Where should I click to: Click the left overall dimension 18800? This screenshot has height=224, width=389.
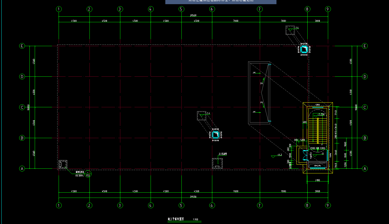click(x=29, y=107)
